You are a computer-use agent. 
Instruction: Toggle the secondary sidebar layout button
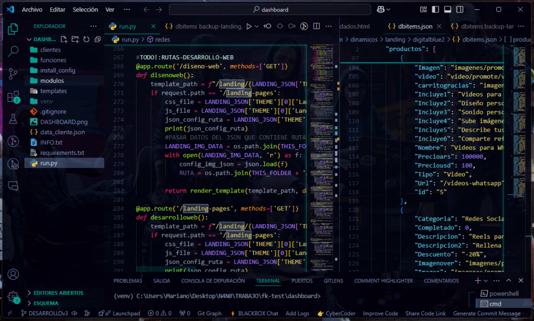[x=459, y=9]
